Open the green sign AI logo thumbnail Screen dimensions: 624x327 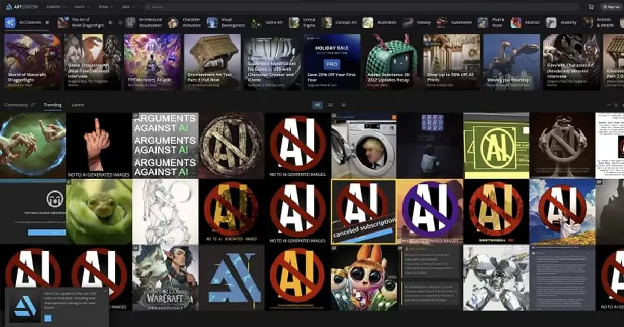click(496, 145)
